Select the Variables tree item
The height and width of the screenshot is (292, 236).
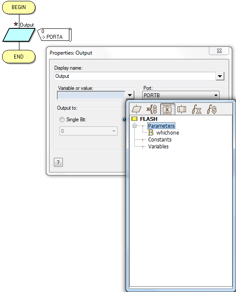158,146
